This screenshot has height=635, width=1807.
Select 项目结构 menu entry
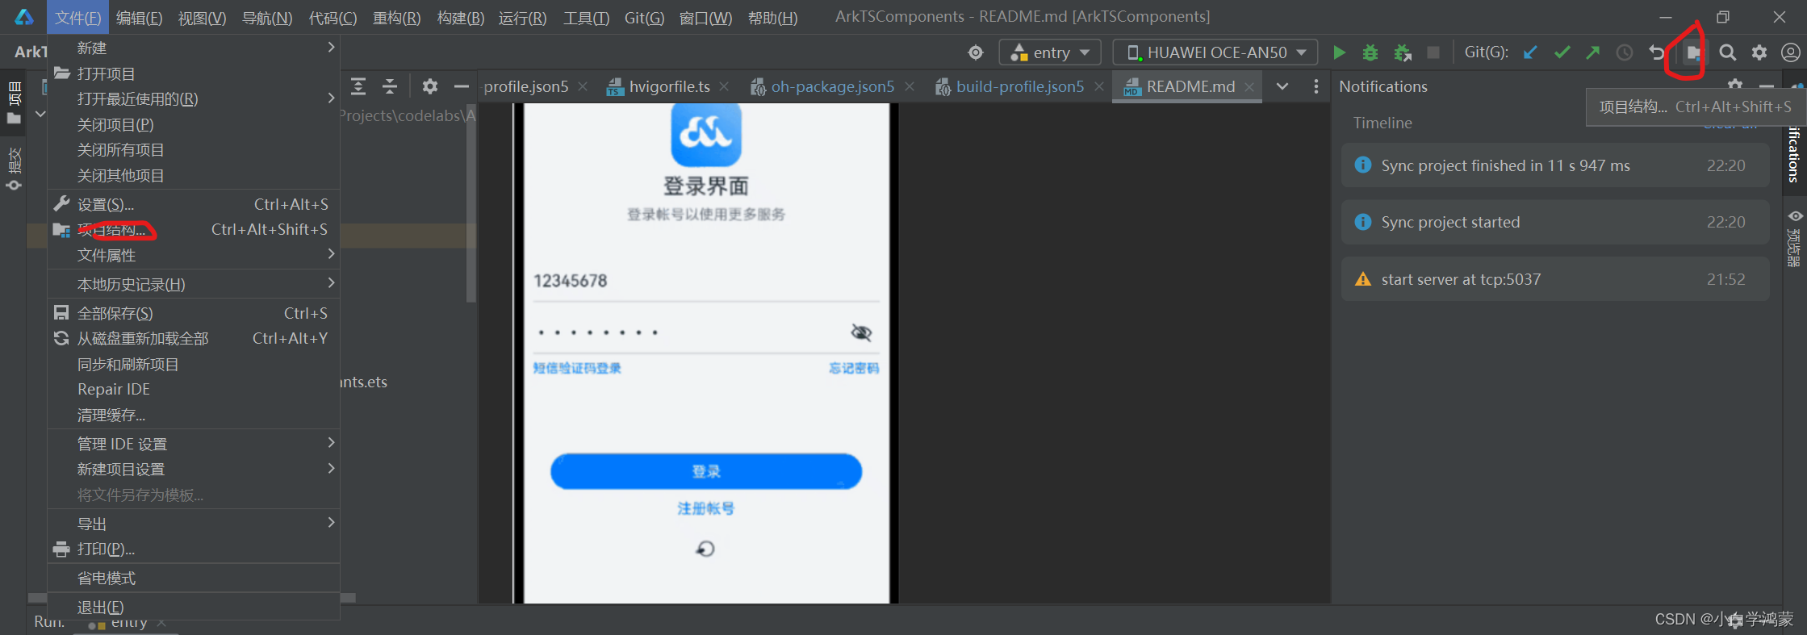pyautogui.click(x=194, y=230)
